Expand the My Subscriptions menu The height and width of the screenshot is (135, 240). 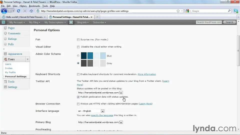55,22
